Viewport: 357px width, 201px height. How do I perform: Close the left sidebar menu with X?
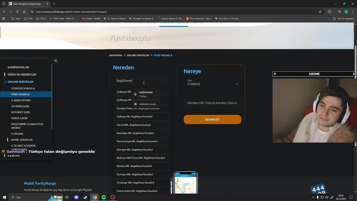(56, 61)
